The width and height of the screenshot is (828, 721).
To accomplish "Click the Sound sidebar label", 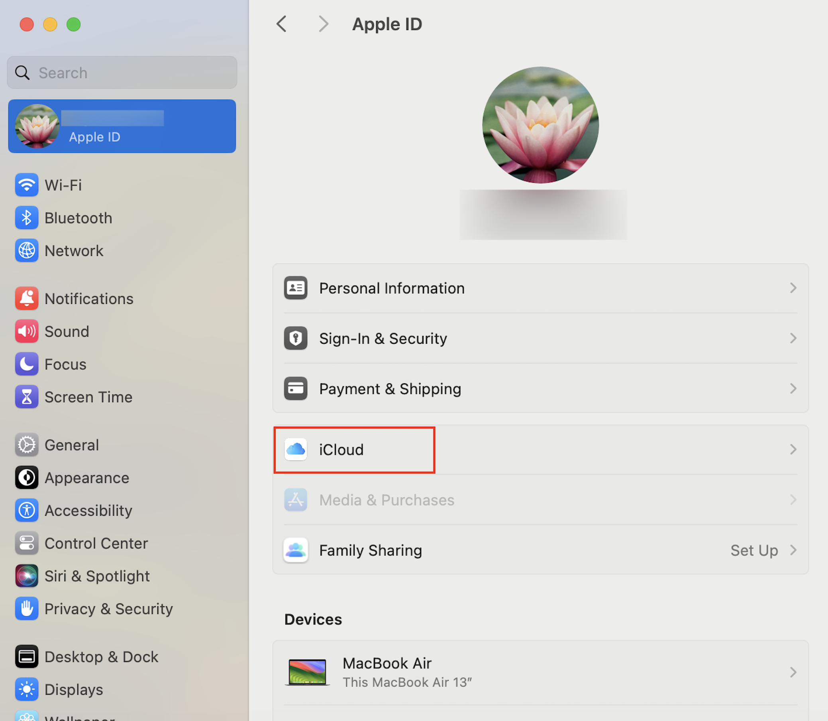I will click(67, 331).
